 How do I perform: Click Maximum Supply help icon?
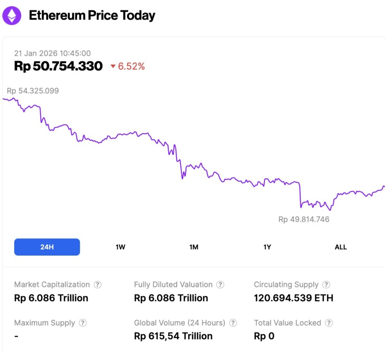pos(83,323)
